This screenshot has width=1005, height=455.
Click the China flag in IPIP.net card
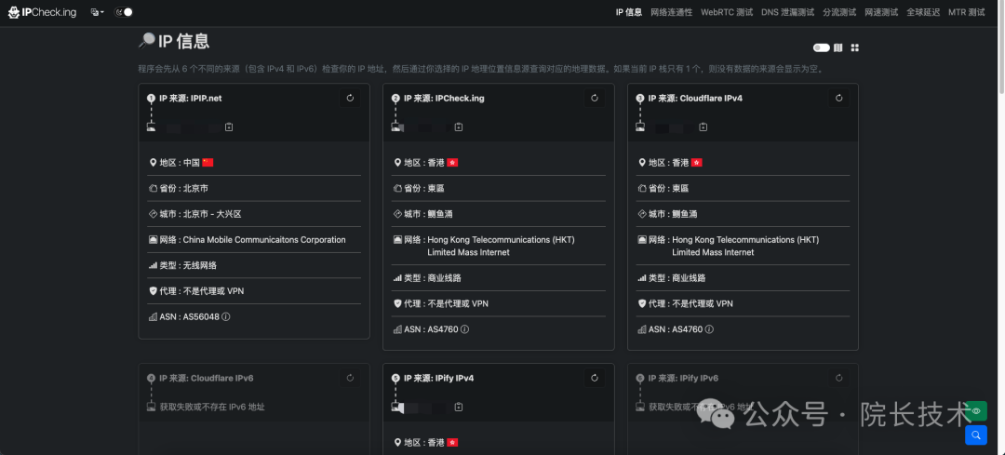pos(208,163)
